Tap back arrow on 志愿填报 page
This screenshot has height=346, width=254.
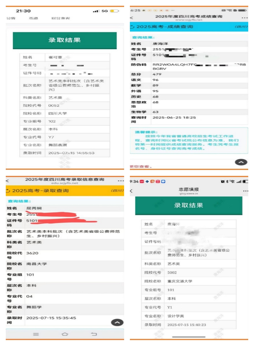131,191
